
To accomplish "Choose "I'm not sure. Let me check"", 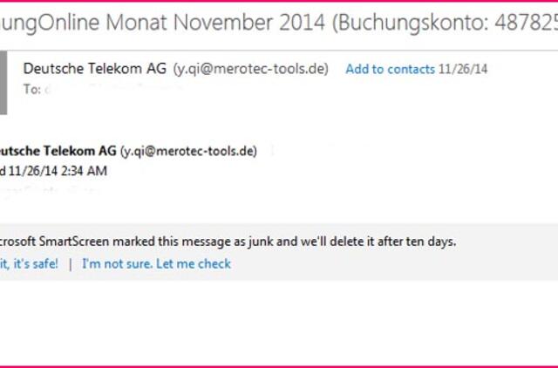I will tap(156, 263).
